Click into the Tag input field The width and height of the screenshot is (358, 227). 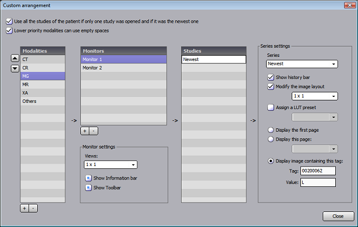[x=318, y=171]
